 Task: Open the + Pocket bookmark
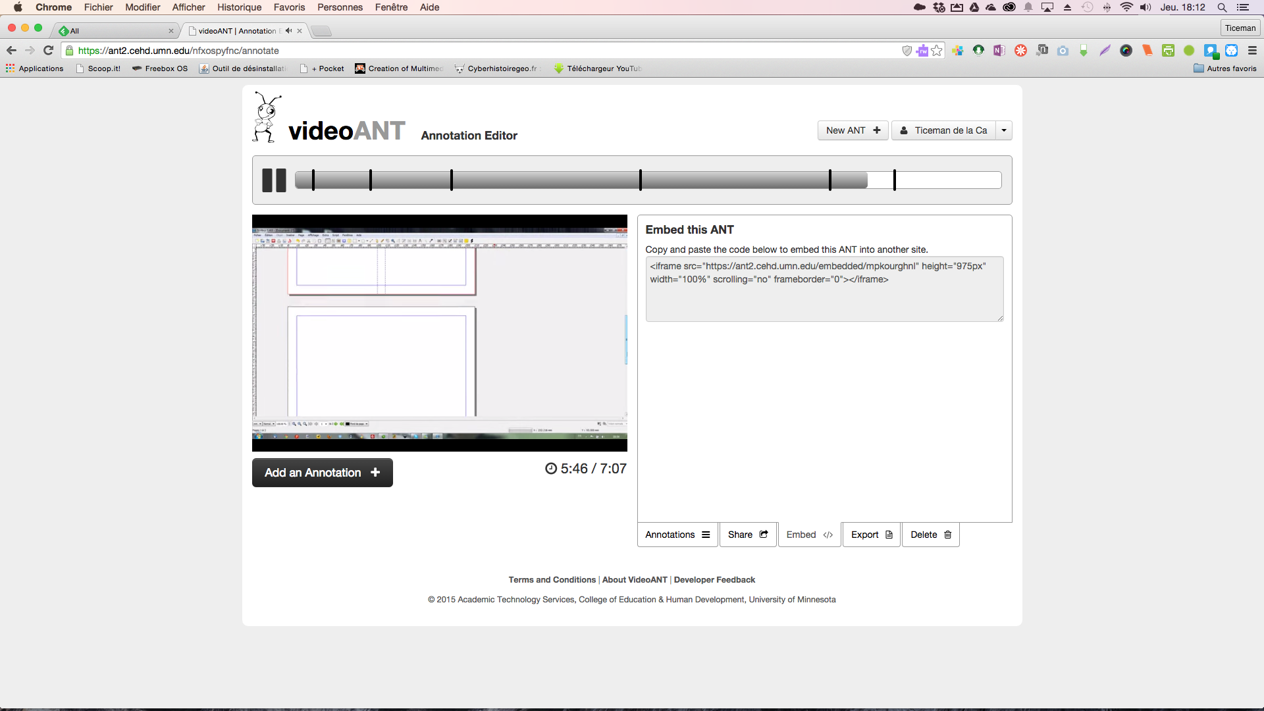[x=322, y=68]
